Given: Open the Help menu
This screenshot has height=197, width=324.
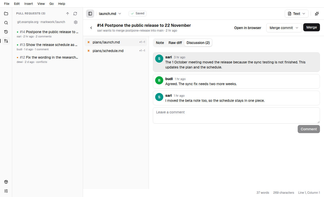Looking at the screenshot, I should click(x=62, y=4).
